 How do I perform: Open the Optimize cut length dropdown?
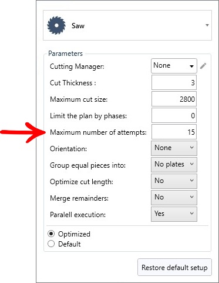pos(174,181)
